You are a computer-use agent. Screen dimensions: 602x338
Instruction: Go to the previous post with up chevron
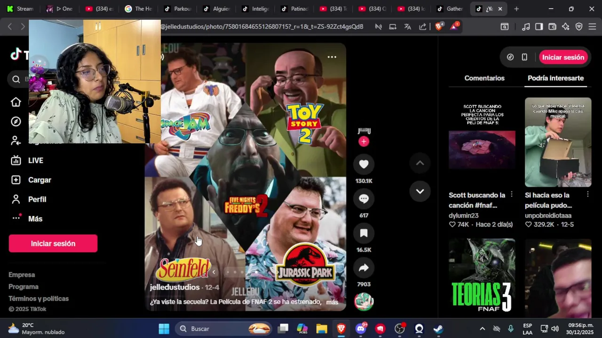[x=420, y=163]
